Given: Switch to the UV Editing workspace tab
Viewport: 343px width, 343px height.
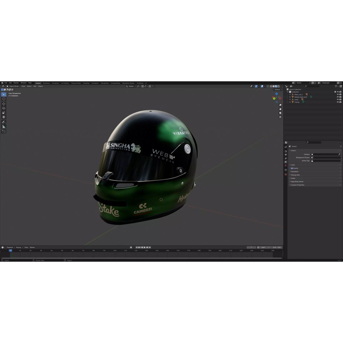Looking at the screenshot, I should (65, 83).
